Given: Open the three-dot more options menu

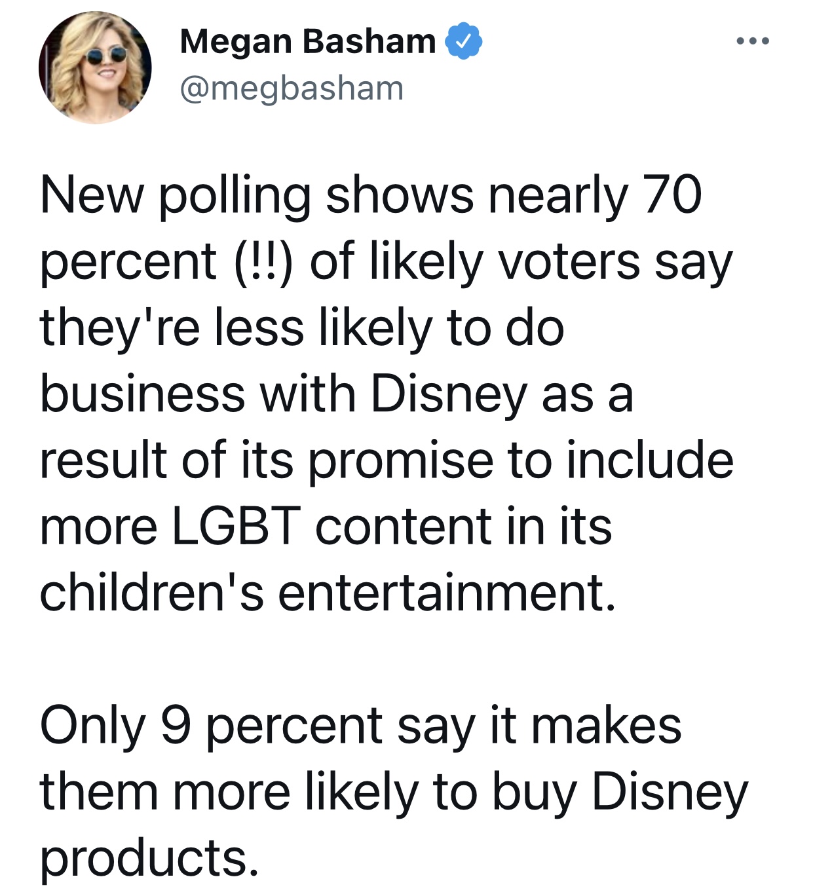Looking at the screenshot, I should pos(752,41).
